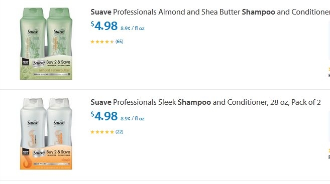Image resolution: width=330 pixels, height=184 pixels.
Task: Open Suave Professionals Sleek Shampoo title link
Action: [205, 102]
